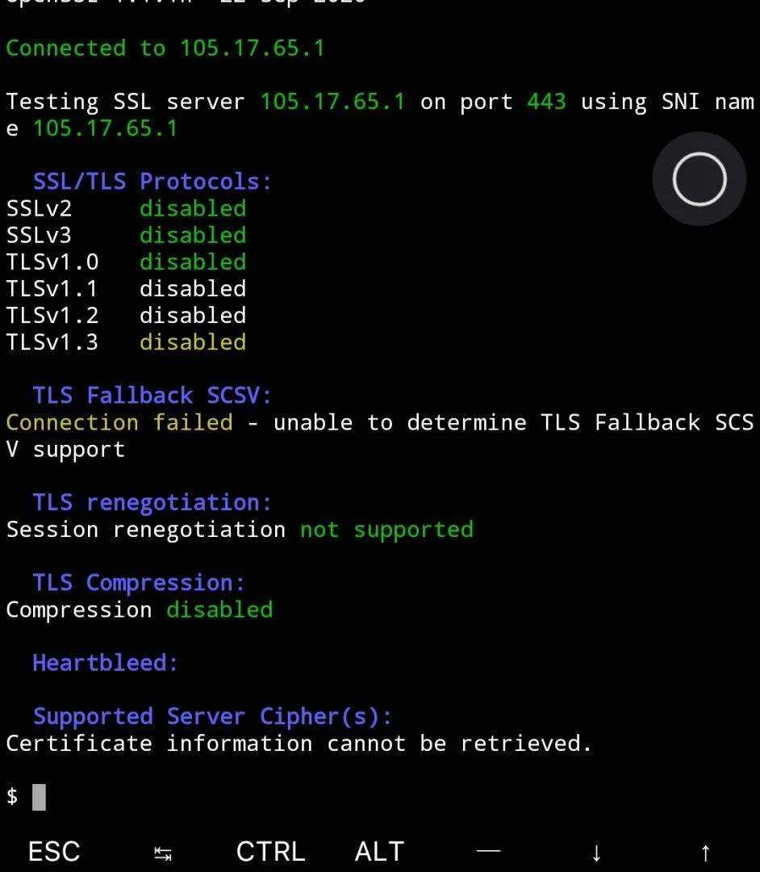The image size is (760, 872).
Task: Tap the green port number 443
Action: 546,101
